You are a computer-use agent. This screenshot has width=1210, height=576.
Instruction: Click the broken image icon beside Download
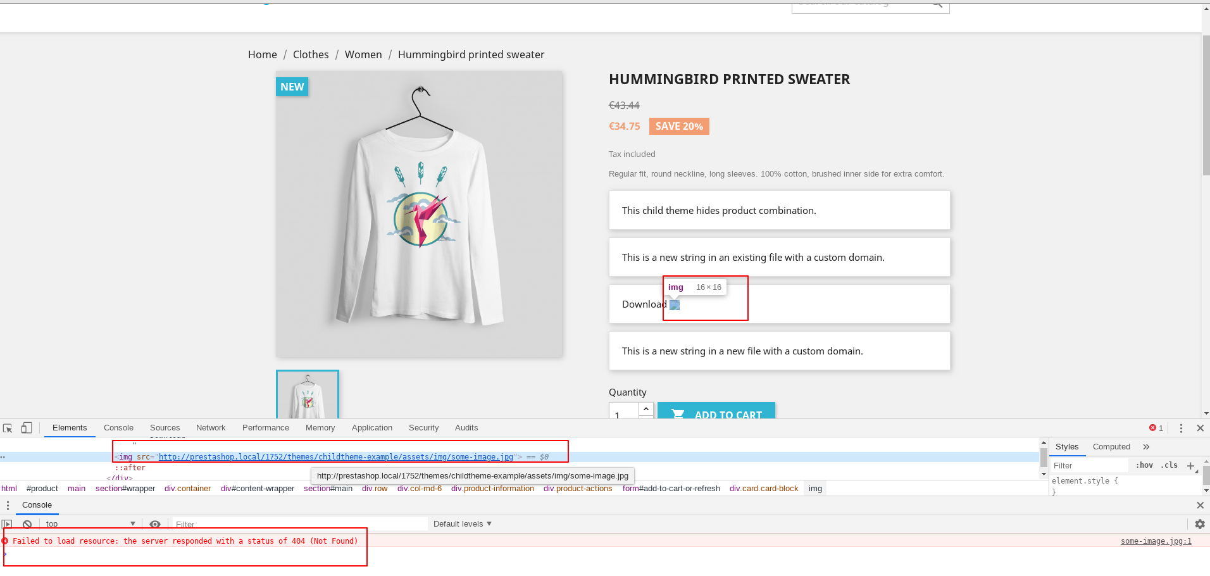[675, 305]
